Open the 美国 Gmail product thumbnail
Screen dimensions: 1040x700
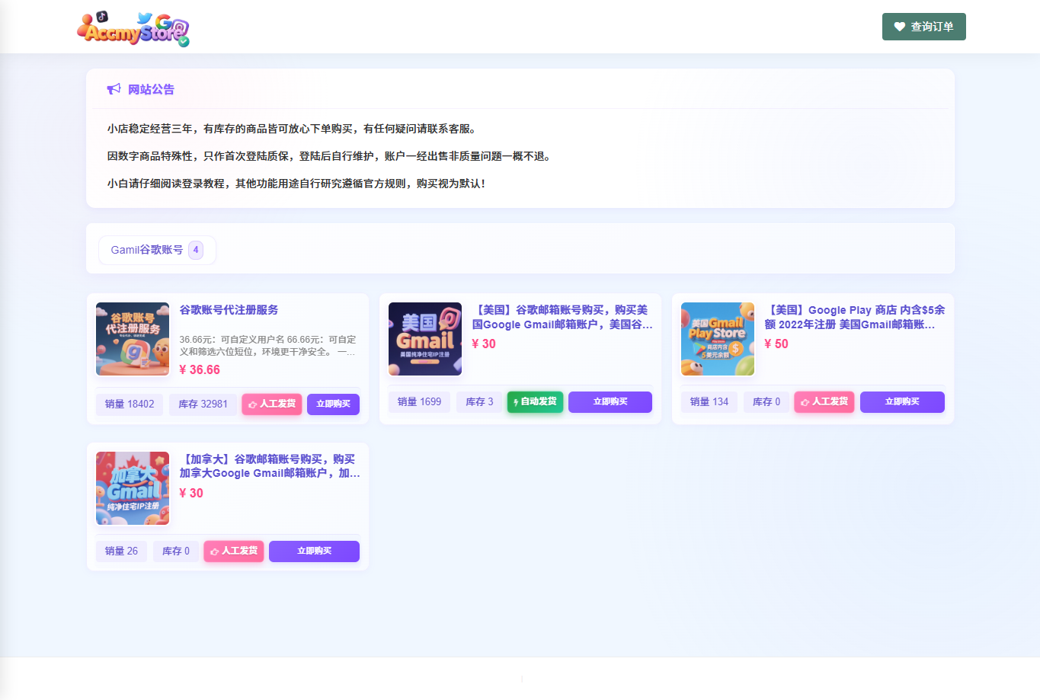[425, 339]
